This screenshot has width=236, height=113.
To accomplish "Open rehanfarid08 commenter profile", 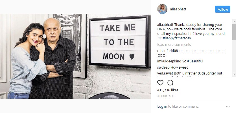I will [x=168, y=51].
